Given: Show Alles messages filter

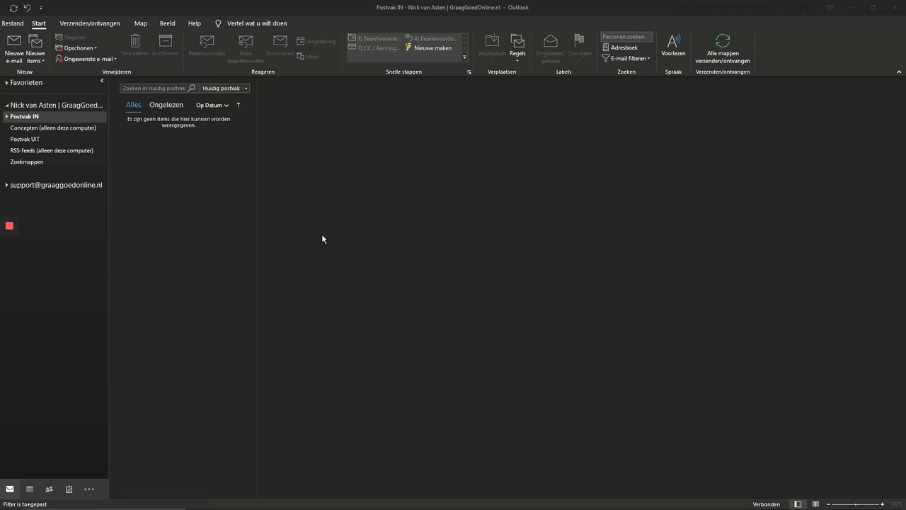Looking at the screenshot, I should pyautogui.click(x=133, y=105).
